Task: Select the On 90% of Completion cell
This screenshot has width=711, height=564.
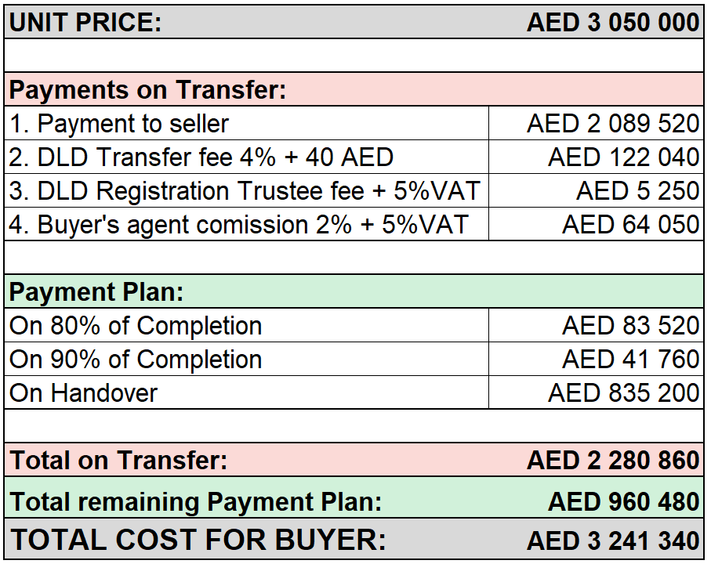Action: point(247,358)
